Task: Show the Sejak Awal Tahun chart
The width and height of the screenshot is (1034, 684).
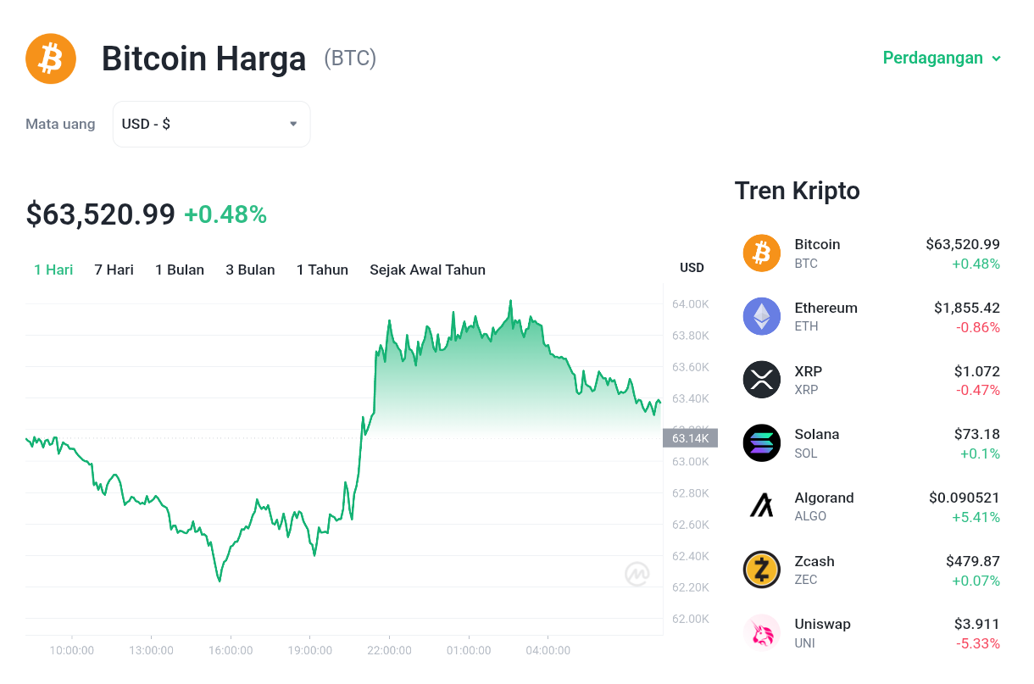Action: pyautogui.click(x=427, y=270)
